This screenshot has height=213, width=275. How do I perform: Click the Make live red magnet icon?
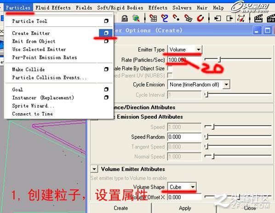(201, 18)
